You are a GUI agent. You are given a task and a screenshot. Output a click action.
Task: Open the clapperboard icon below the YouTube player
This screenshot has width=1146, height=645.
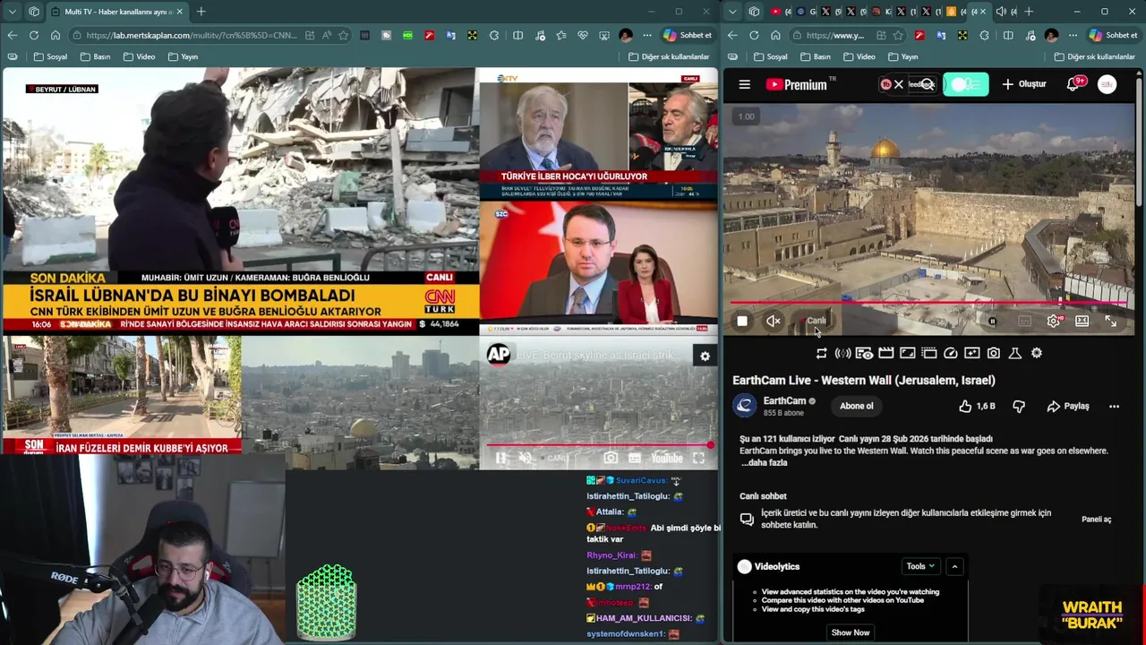click(x=885, y=353)
